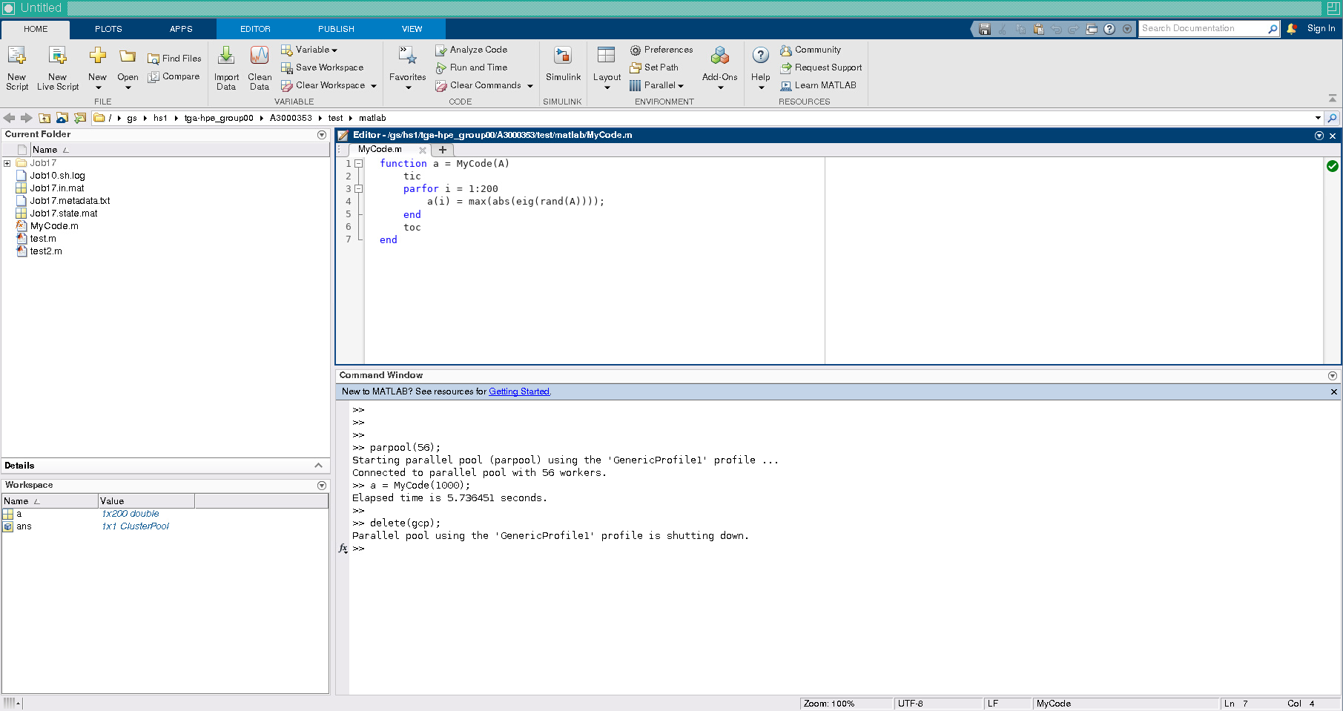Viewport: 1343px width, 711px height.
Task: Open the Parallel dropdown menu
Action: [657, 85]
